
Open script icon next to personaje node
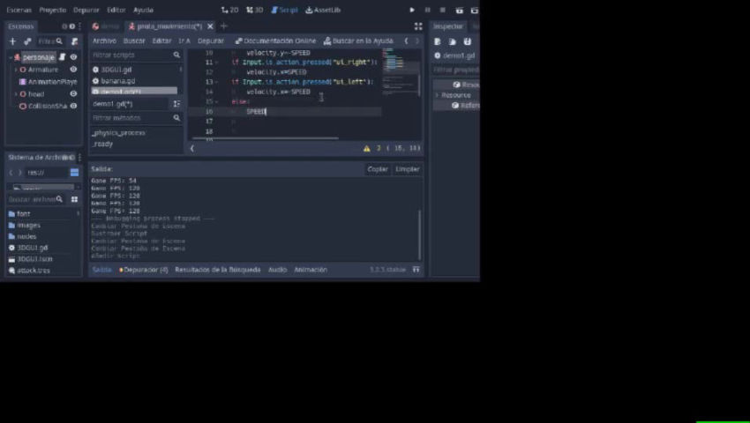point(62,57)
